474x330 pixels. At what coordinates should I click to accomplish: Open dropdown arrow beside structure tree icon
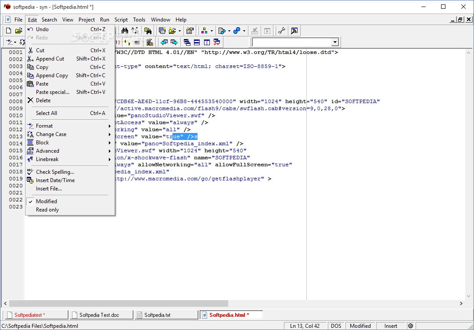click(212, 31)
